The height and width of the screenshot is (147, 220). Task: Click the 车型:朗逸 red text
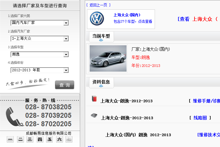coord(141,57)
